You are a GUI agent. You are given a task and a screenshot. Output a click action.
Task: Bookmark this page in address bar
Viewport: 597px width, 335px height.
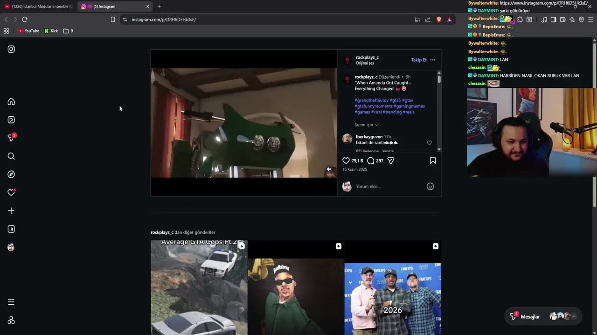112,20
